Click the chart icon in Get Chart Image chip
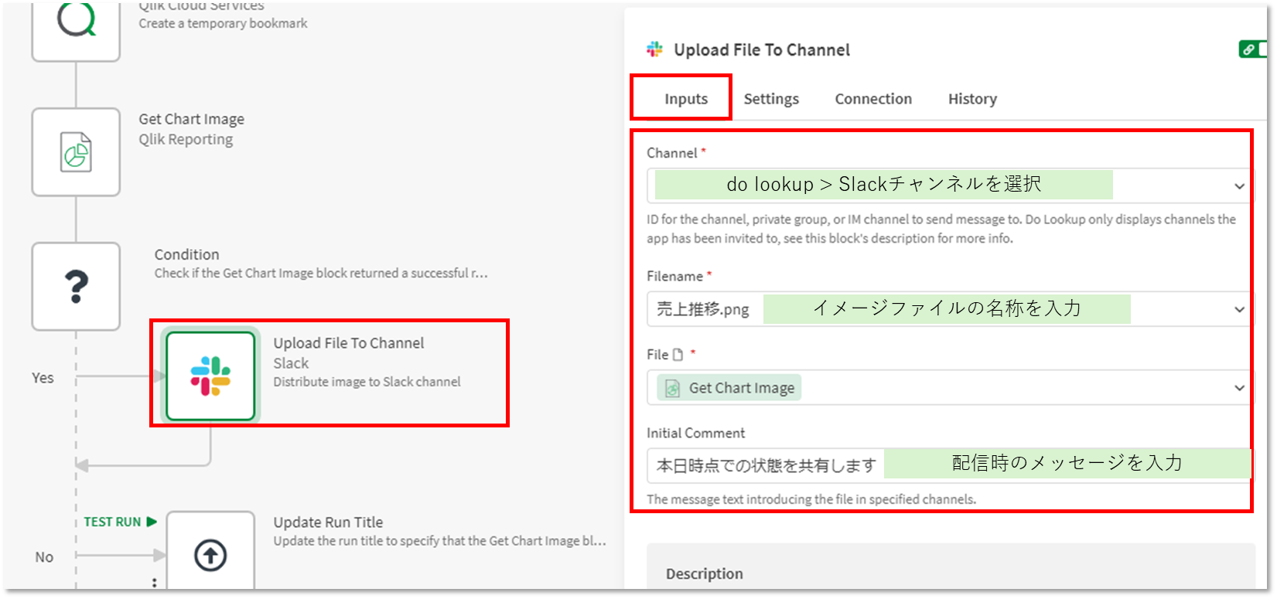Image resolution: width=1277 pixels, height=599 pixels. click(672, 388)
